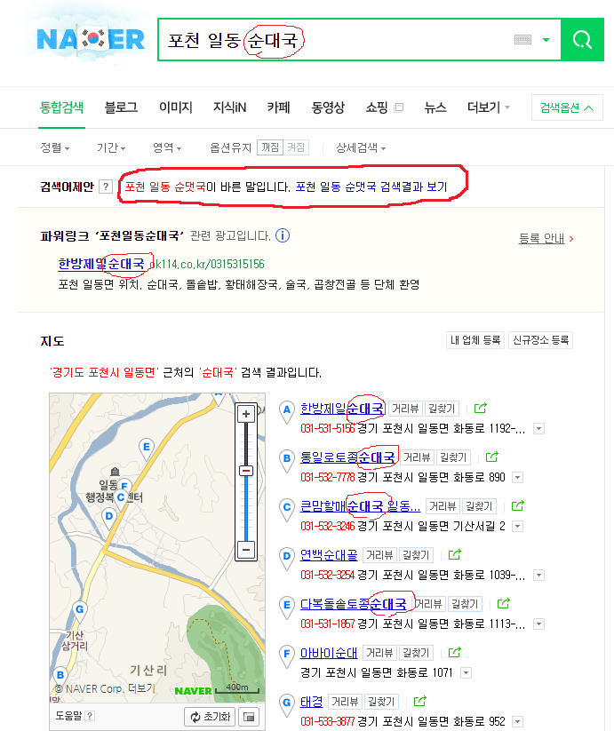Click the 파워링크 info icon
The height and width of the screenshot is (731, 614).
click(x=283, y=235)
